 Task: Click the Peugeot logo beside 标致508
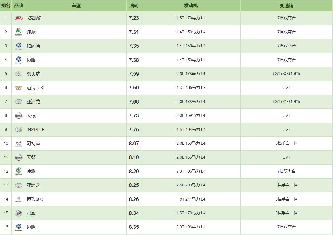19,199
